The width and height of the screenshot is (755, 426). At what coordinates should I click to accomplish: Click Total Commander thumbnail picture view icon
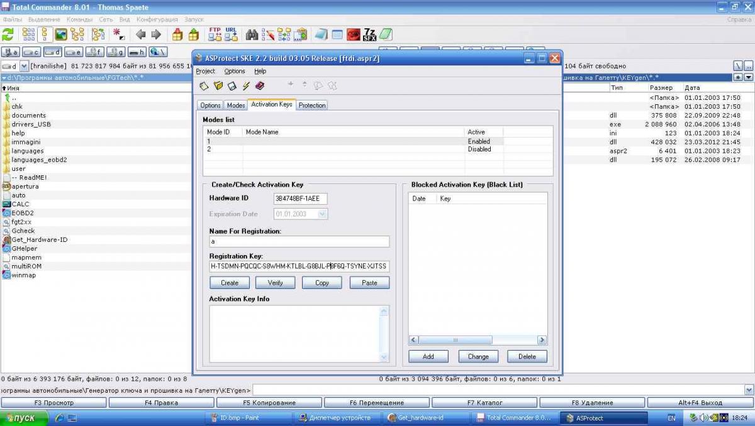61,34
